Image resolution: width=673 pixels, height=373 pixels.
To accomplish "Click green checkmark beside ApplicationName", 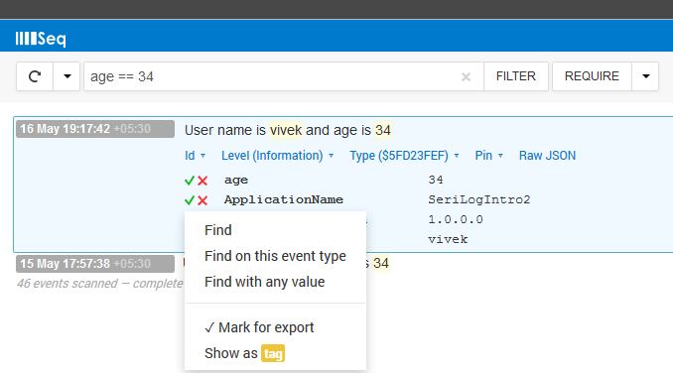I will (190, 200).
